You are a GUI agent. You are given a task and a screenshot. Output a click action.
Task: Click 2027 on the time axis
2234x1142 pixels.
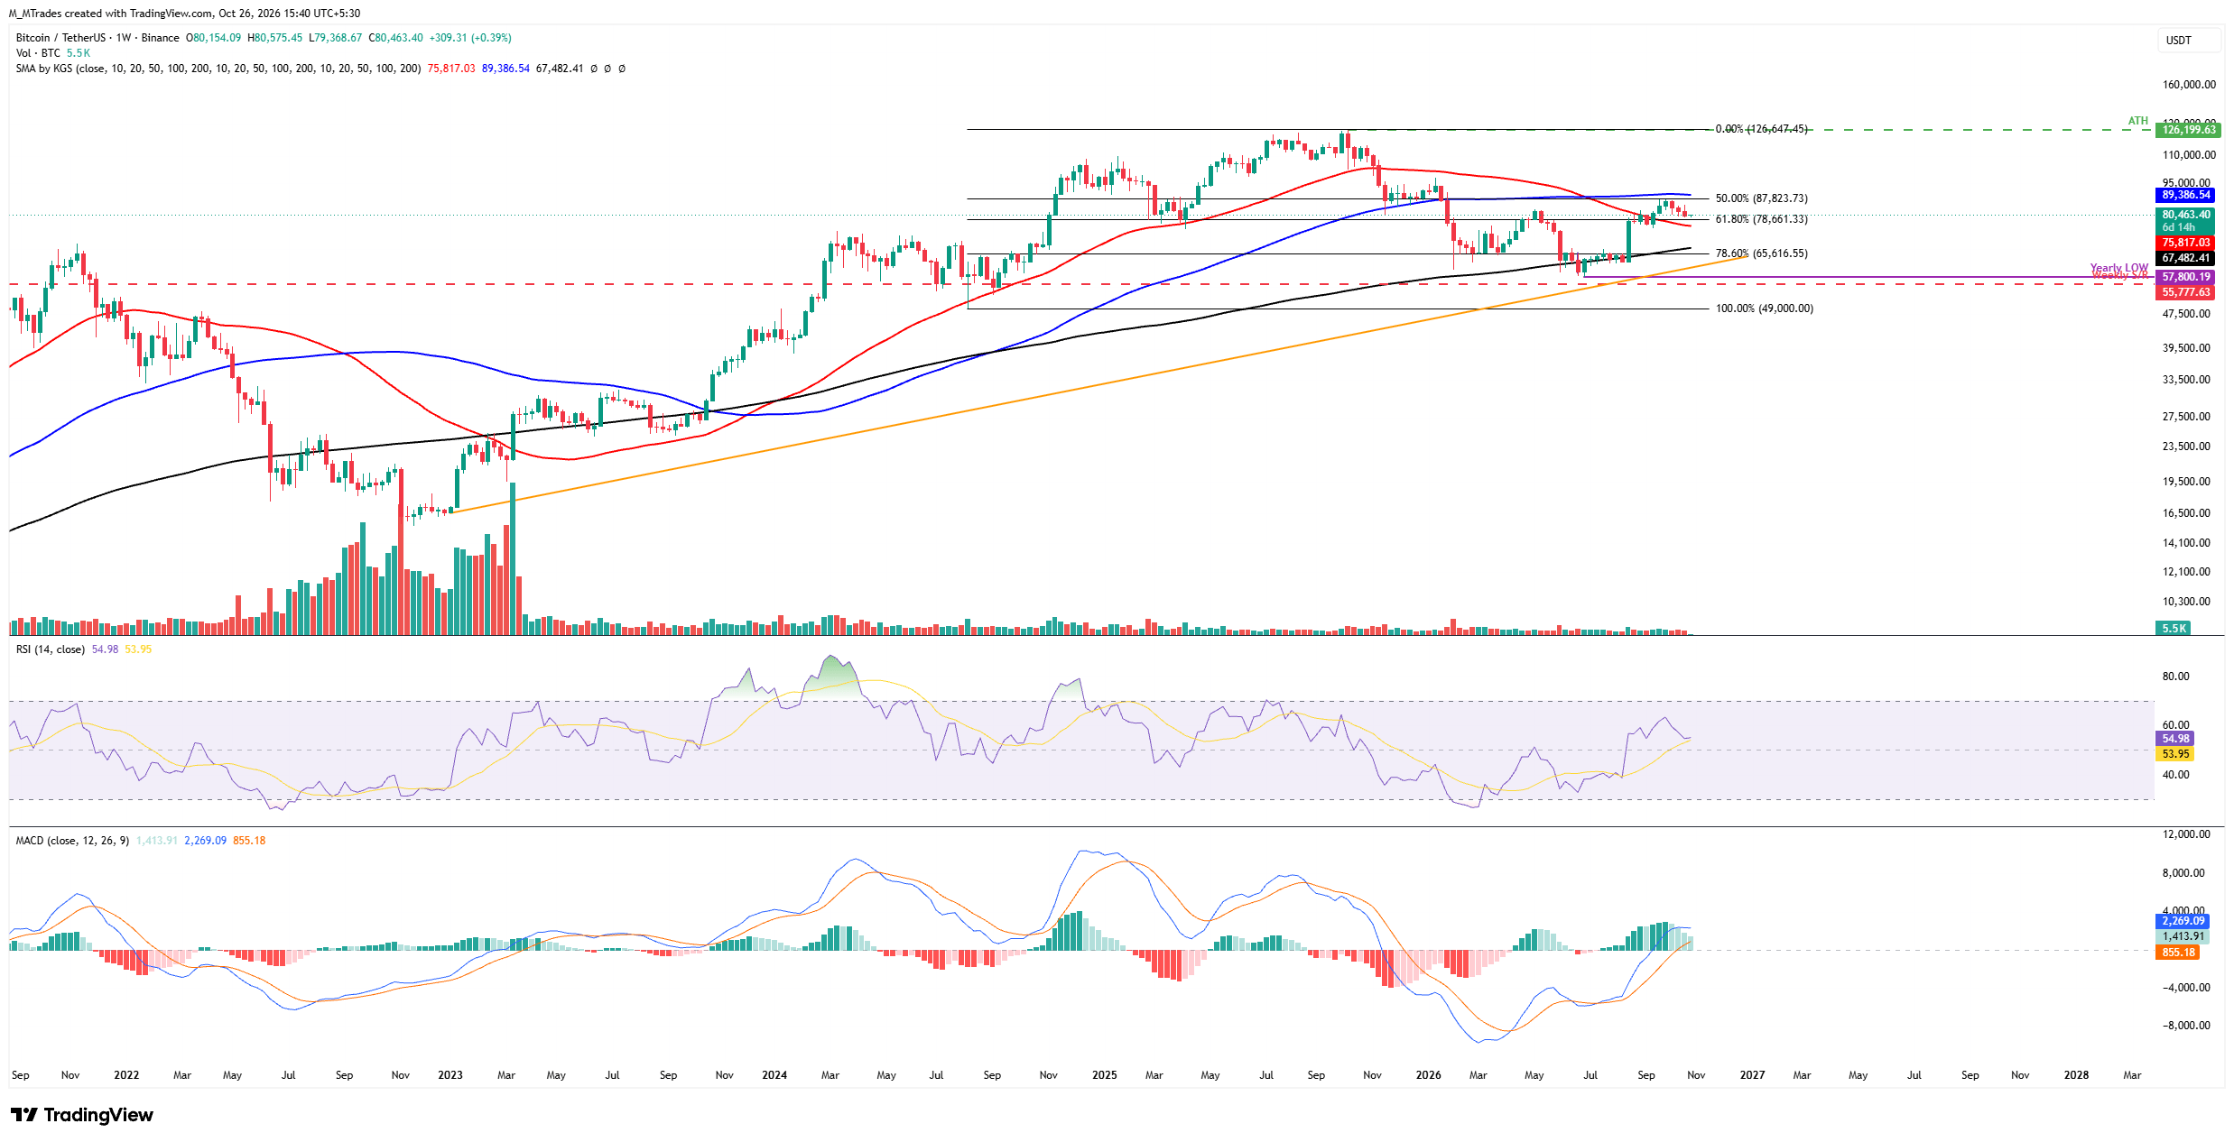[1752, 1075]
